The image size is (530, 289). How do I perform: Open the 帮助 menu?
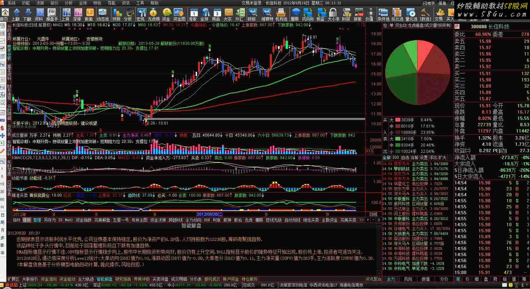(155, 3)
